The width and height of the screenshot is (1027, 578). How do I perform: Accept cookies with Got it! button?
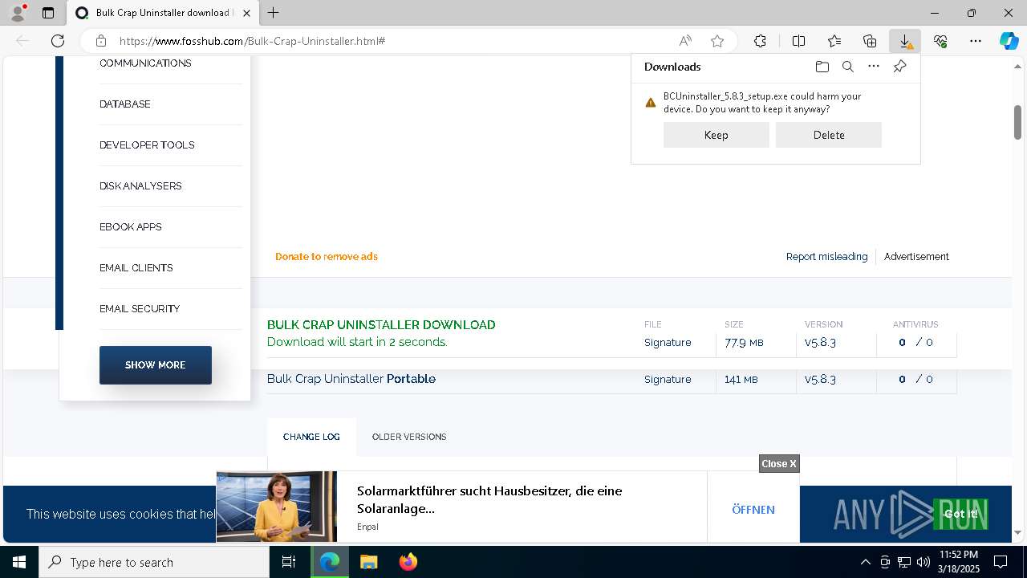(960, 514)
